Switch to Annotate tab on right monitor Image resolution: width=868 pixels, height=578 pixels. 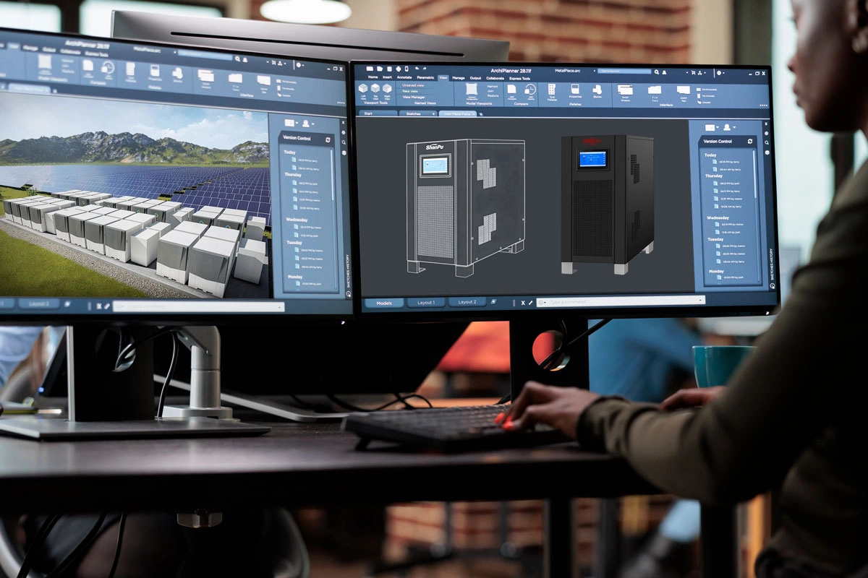coord(404,77)
